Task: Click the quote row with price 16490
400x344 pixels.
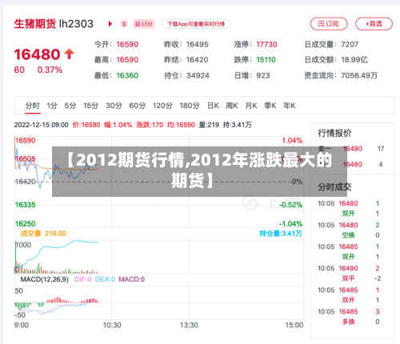Action: point(351,149)
